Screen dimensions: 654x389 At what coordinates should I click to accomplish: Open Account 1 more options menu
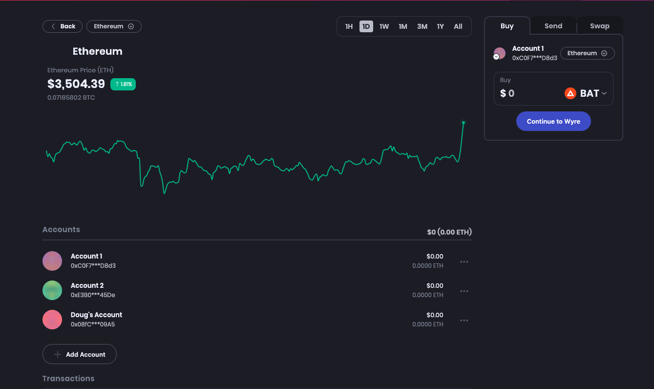pos(464,262)
